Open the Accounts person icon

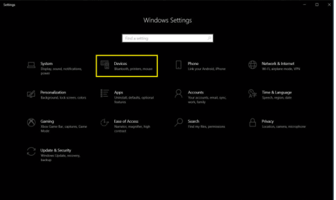[x=179, y=94]
